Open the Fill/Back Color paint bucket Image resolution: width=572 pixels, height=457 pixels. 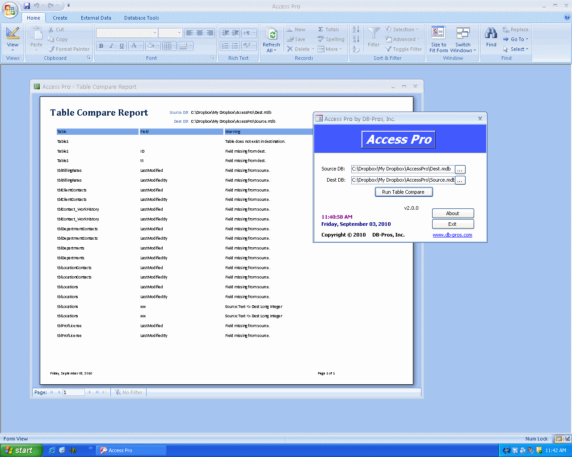(153, 46)
